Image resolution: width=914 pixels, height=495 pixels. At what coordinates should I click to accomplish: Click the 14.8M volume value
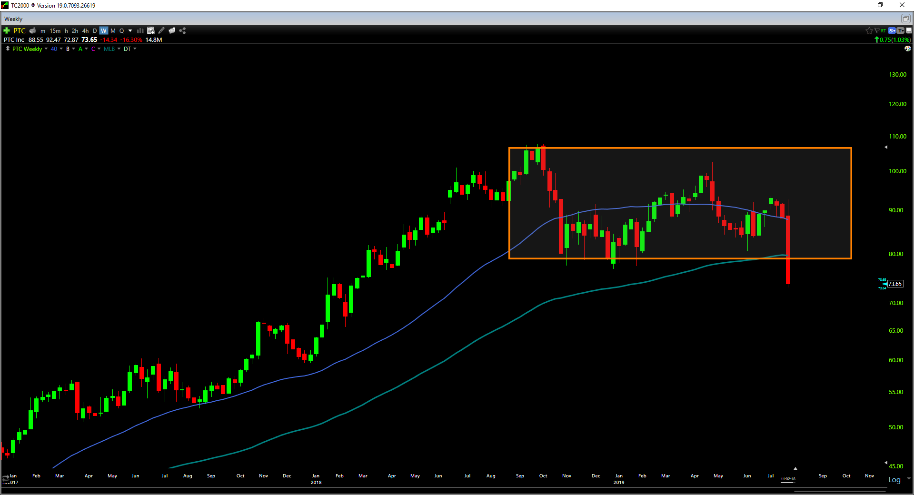click(154, 40)
